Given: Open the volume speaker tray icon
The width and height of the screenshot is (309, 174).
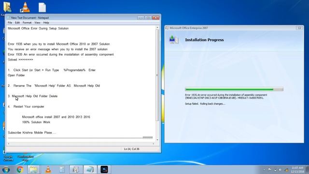Looking at the screenshot, I should [x=280, y=170].
